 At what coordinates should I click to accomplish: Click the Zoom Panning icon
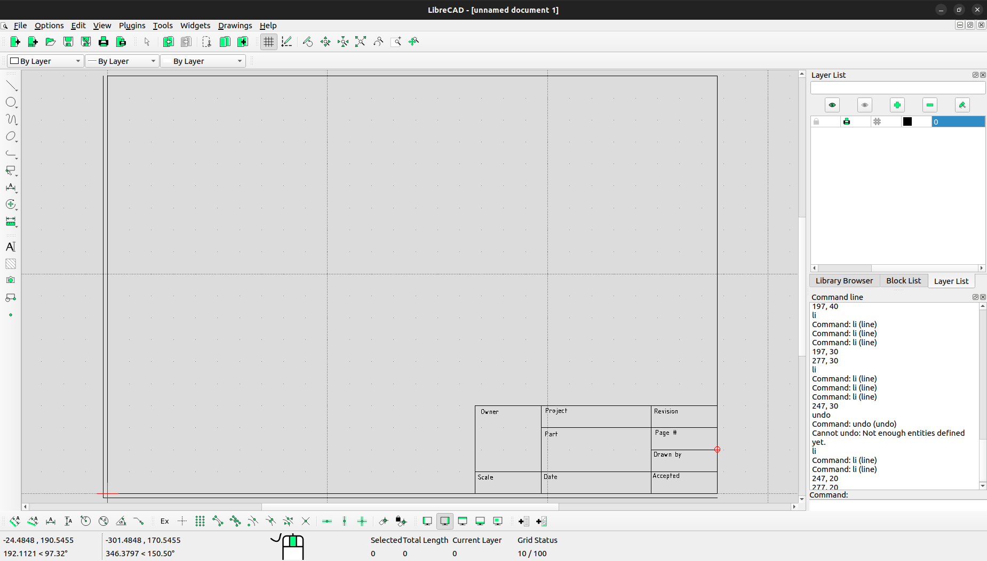click(x=413, y=42)
